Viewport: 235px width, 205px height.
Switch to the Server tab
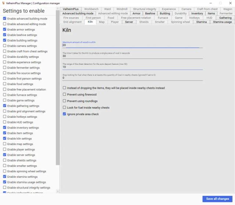click(129, 22)
